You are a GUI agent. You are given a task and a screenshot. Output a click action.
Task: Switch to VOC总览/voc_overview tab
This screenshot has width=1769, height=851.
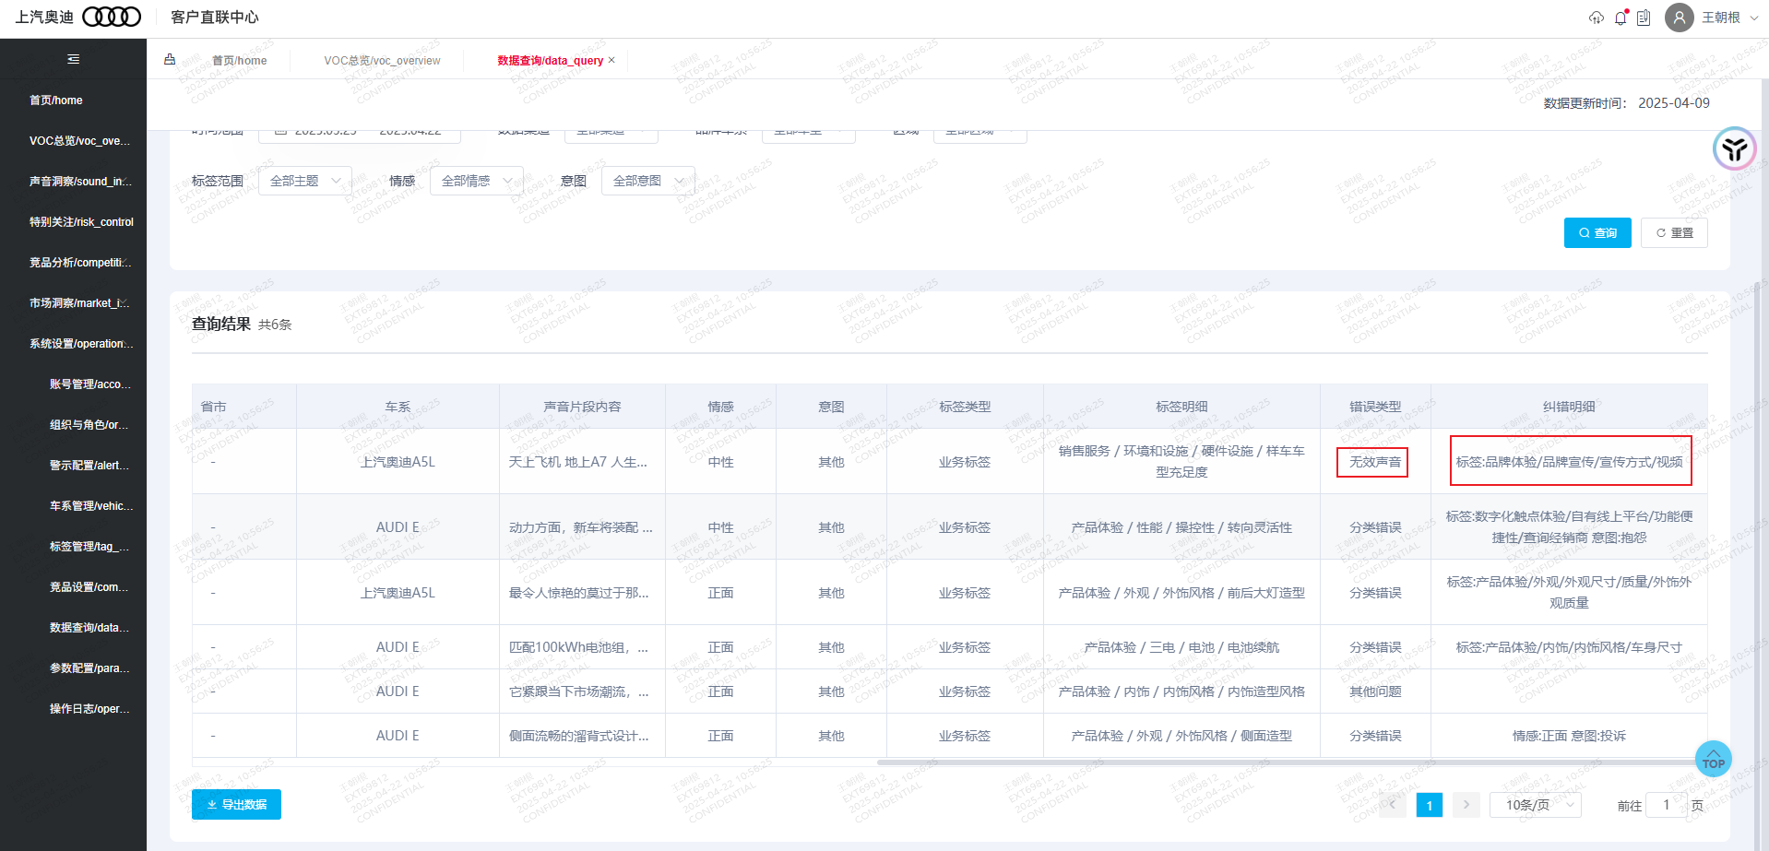pos(382,61)
